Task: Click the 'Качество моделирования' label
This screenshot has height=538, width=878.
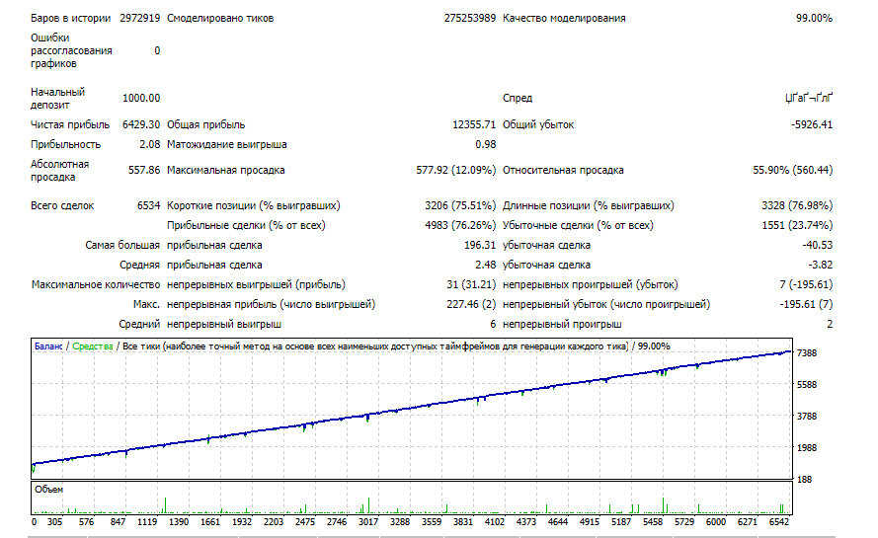Action: pyautogui.click(x=564, y=18)
